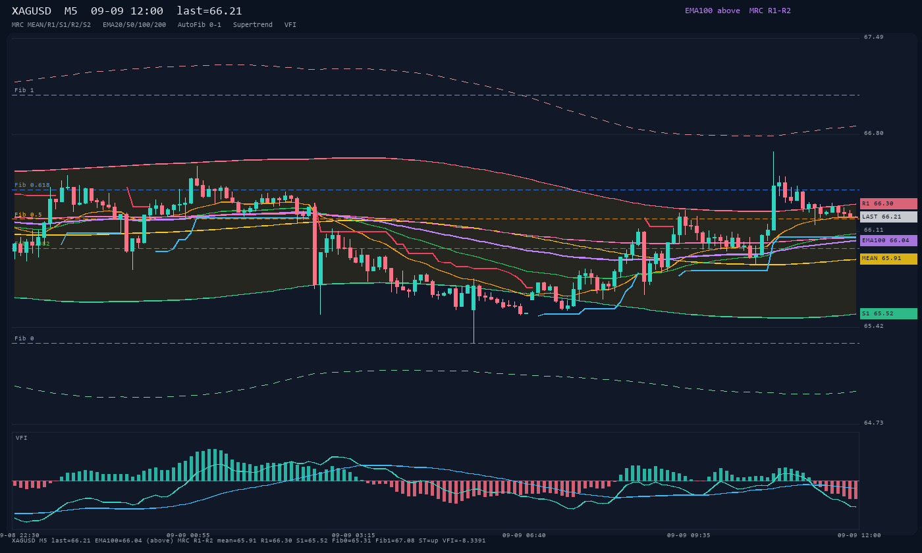Image resolution: width=922 pixels, height=553 pixels.
Task: Click the yellow MEAN 65.91 price tag
Action: (x=888, y=259)
